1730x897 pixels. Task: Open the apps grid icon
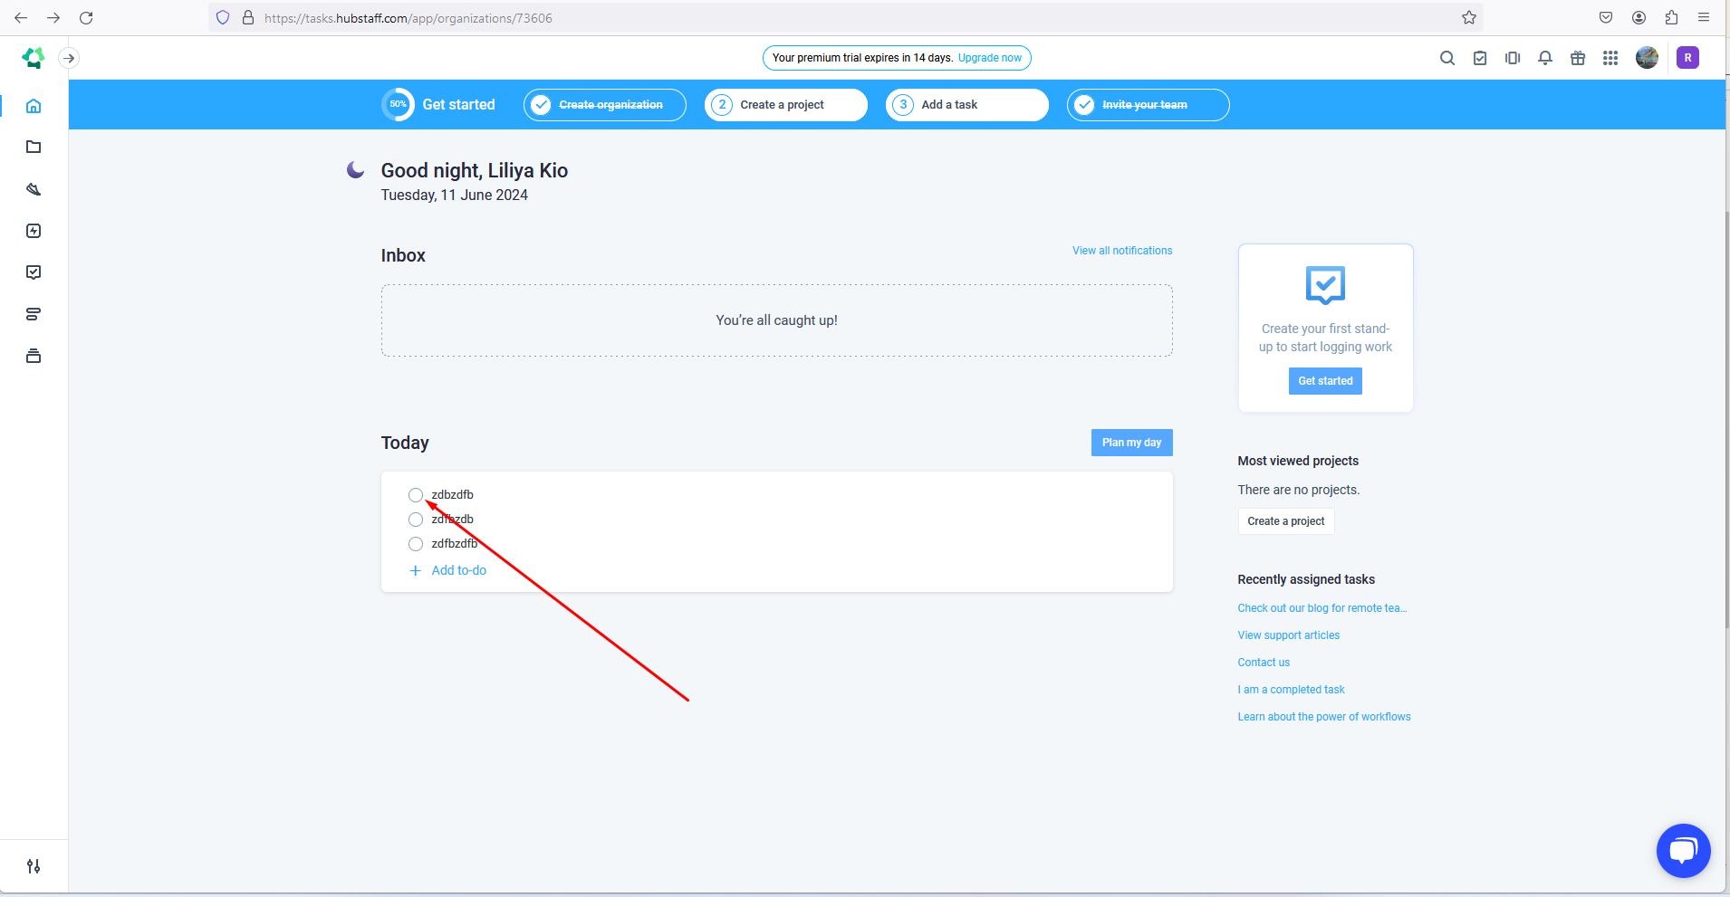point(1610,58)
